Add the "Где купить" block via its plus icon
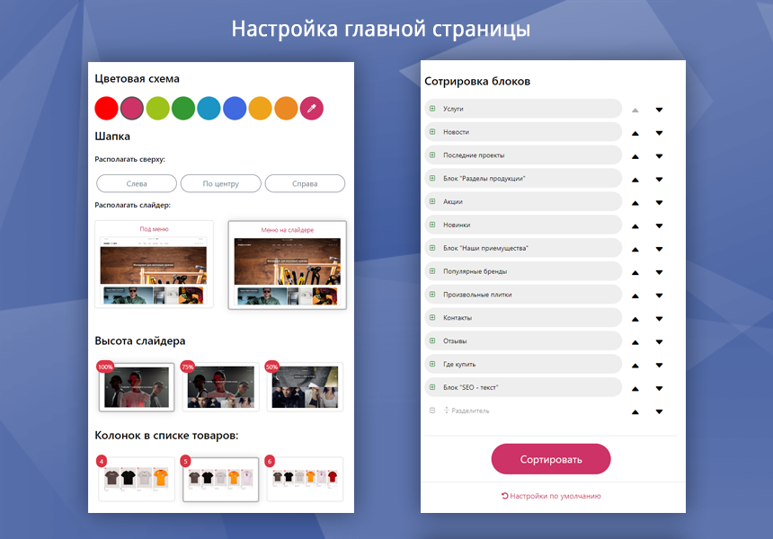 coord(432,364)
